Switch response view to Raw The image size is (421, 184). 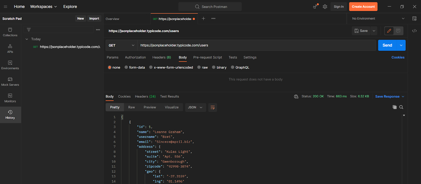[x=132, y=107]
